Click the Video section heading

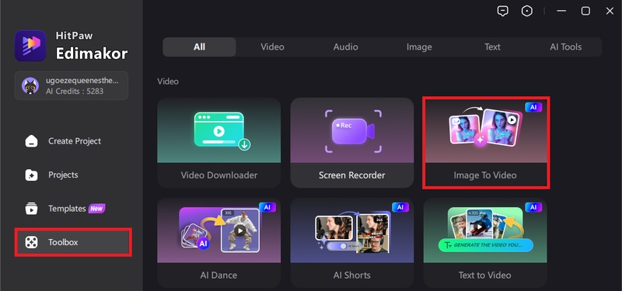point(168,81)
